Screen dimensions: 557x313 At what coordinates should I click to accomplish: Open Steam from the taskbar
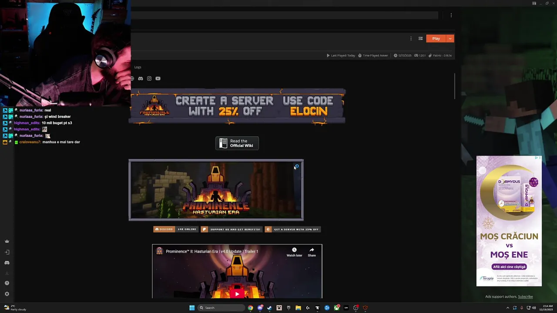269,308
